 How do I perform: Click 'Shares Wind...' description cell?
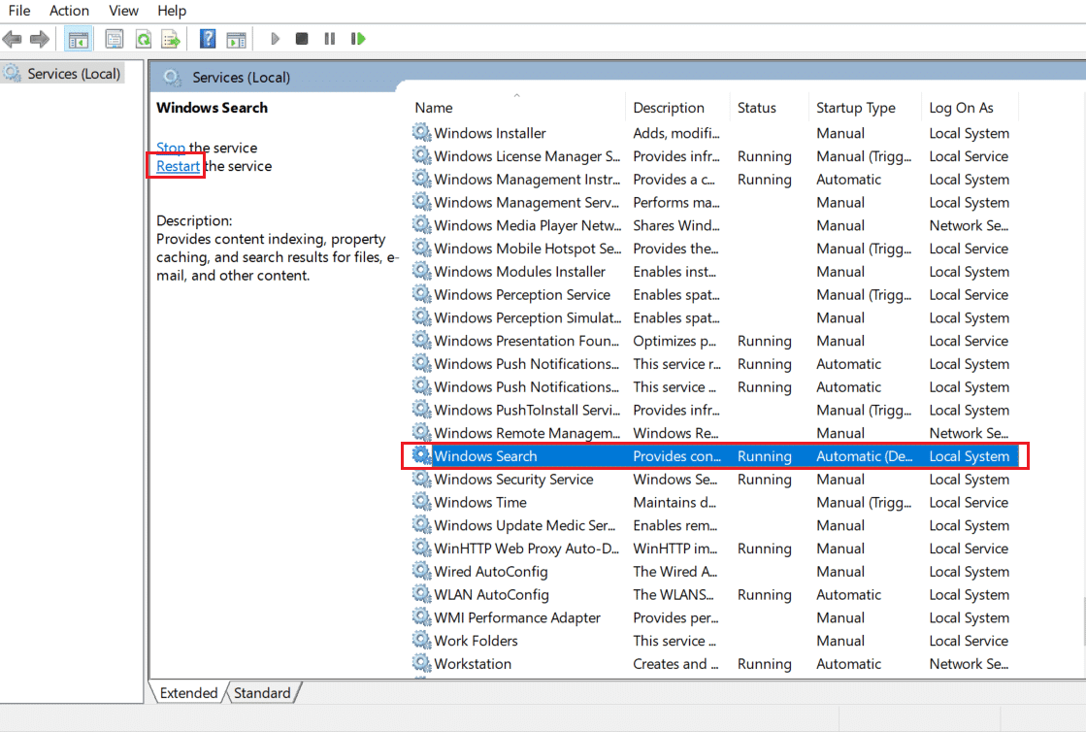(x=676, y=226)
